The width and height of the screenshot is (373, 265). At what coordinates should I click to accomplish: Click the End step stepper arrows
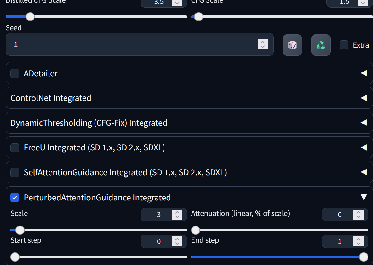click(x=358, y=241)
